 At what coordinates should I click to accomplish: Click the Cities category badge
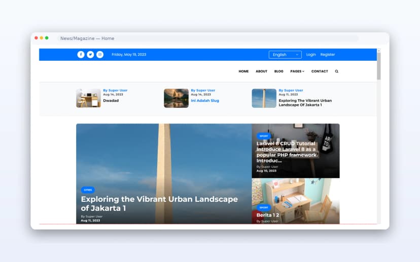(88, 190)
